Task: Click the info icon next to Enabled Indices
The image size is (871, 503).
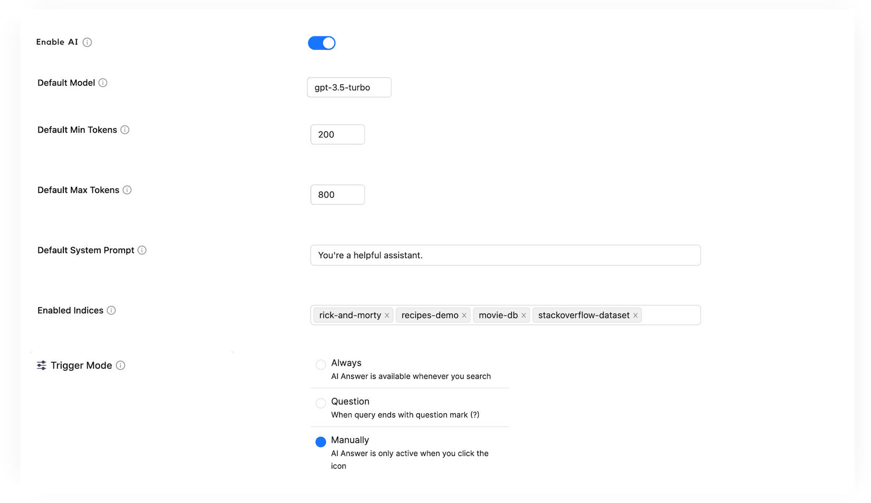Action: (111, 310)
